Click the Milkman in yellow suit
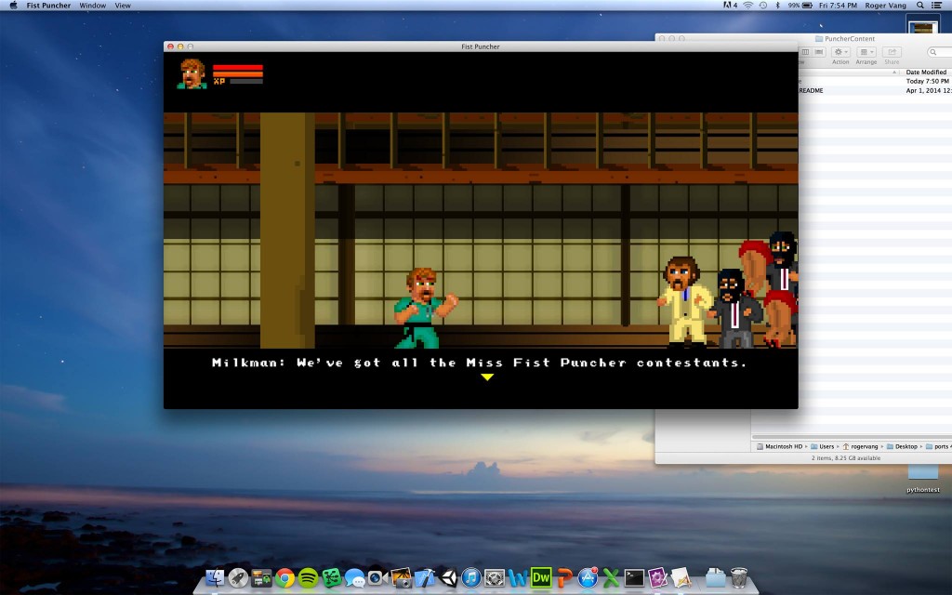This screenshot has height=595, width=952. pyautogui.click(x=685, y=300)
